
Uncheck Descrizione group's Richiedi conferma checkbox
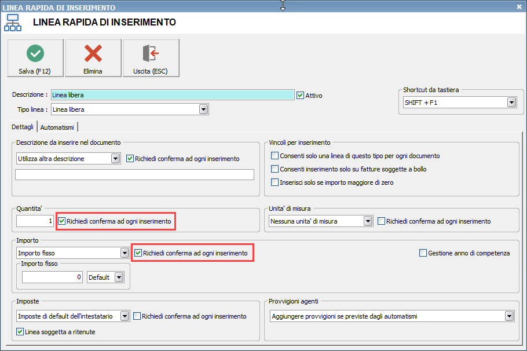(x=130, y=158)
